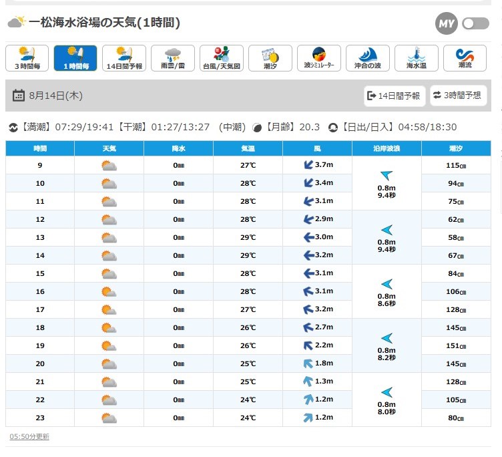Launch the 波シミュレーター wave simulator
502x457 pixels.
pos(319,58)
